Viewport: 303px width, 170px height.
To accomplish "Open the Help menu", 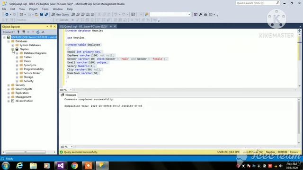I will point(70,9).
